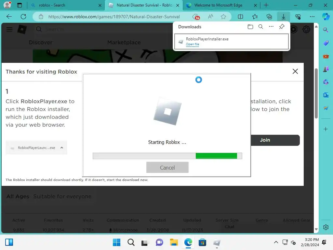Open a new browser tab
Screen dimensions: 333x250
point(266,5)
